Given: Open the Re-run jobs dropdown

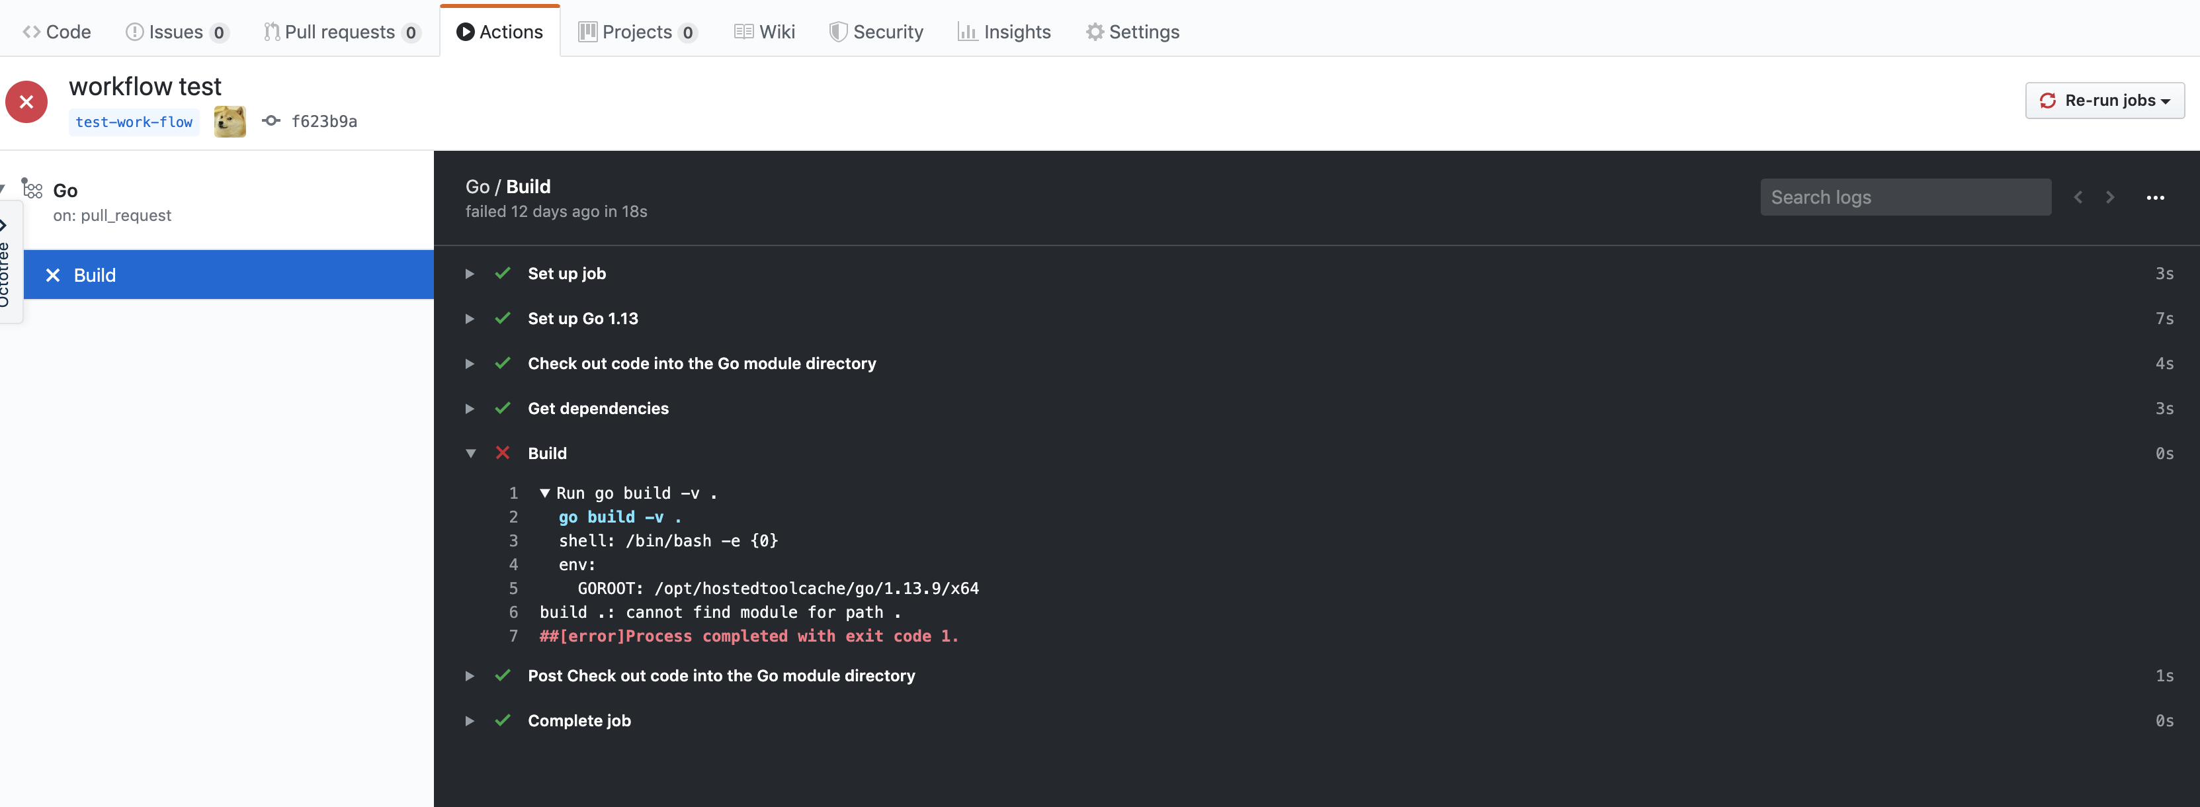Looking at the screenshot, I should click(2104, 101).
